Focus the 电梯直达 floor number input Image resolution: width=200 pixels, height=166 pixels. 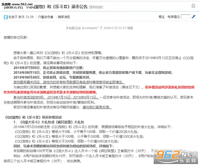pos(186,16)
